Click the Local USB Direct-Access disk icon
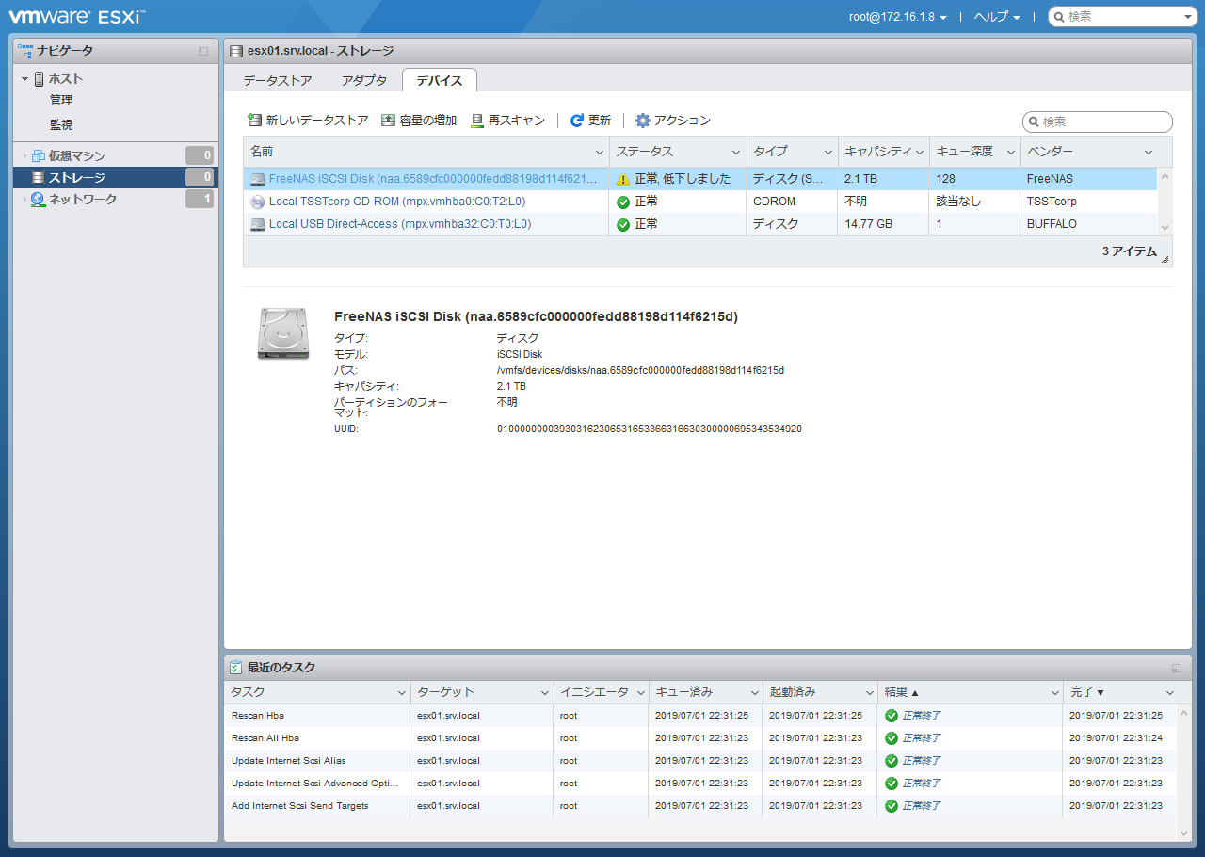1205x857 pixels. pyautogui.click(x=258, y=224)
